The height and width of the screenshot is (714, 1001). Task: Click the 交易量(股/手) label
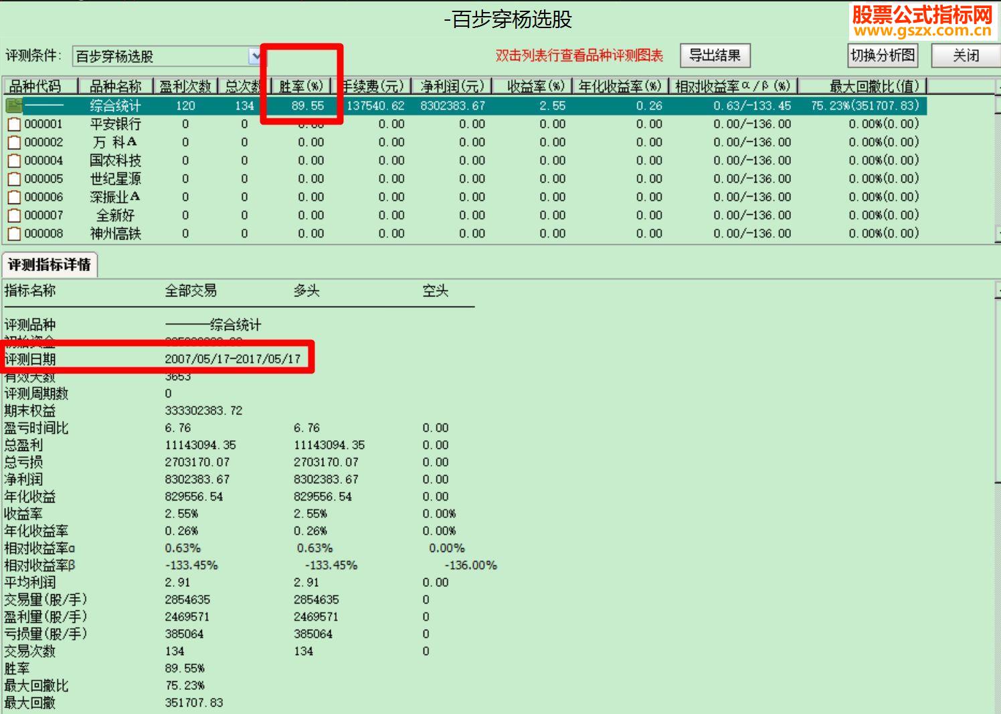(x=45, y=600)
